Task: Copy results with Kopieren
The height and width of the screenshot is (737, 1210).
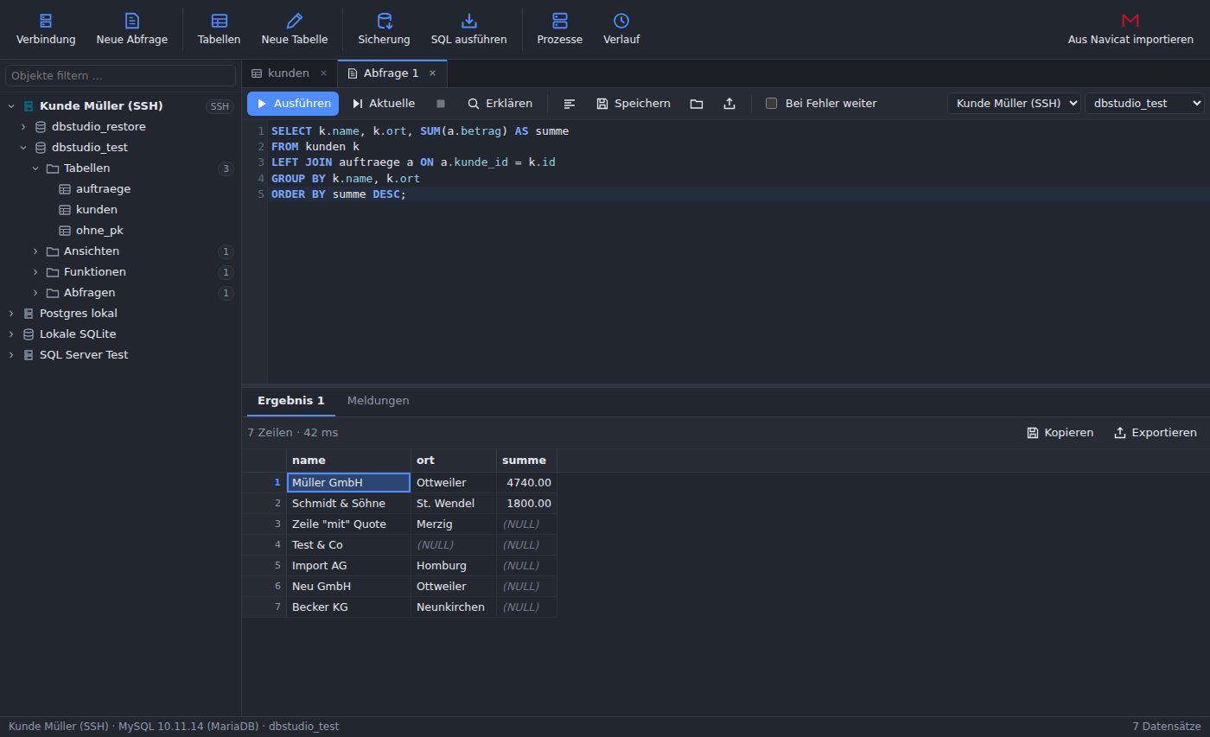Action: pos(1060,433)
